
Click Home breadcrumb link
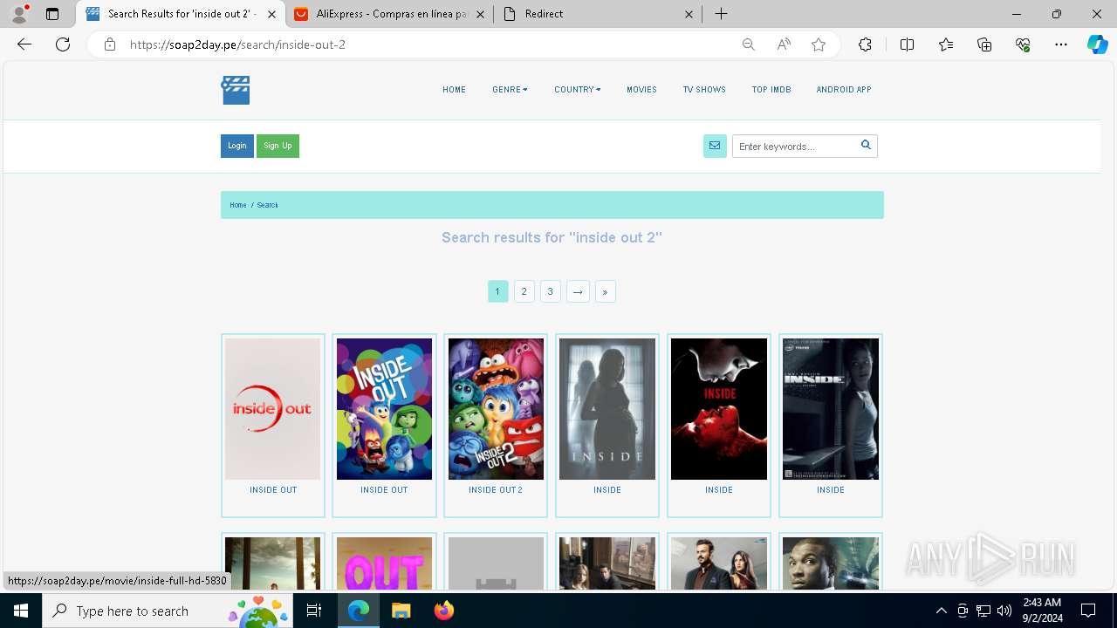tap(238, 205)
